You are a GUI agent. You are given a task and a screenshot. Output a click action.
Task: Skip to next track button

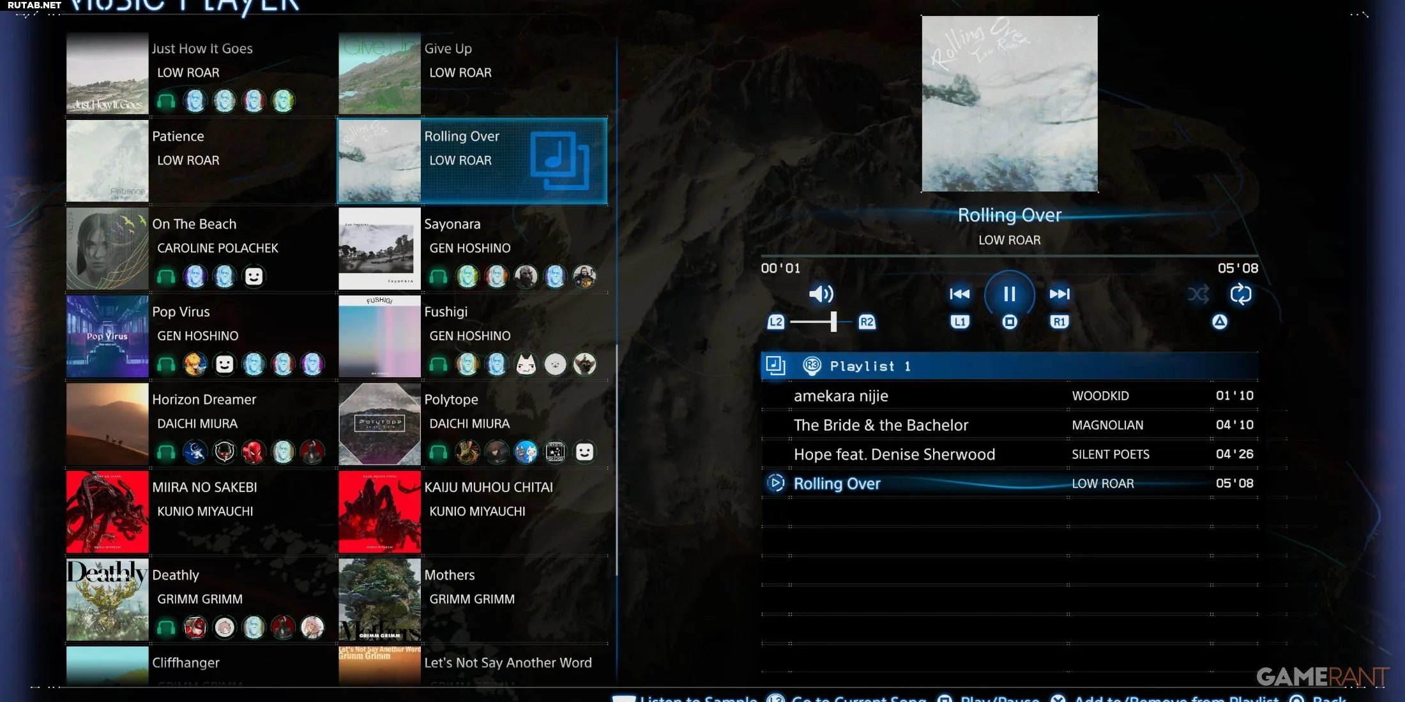click(1059, 294)
